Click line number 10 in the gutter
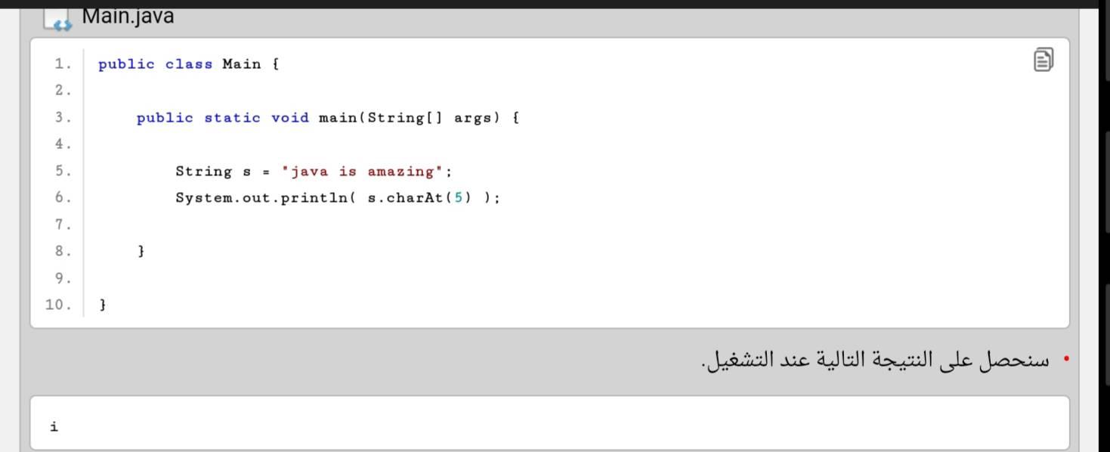This screenshot has width=1110, height=452. 59,305
